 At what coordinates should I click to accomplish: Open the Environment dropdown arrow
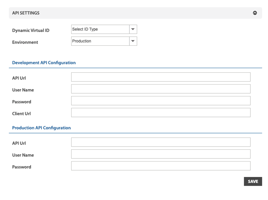[133, 41]
